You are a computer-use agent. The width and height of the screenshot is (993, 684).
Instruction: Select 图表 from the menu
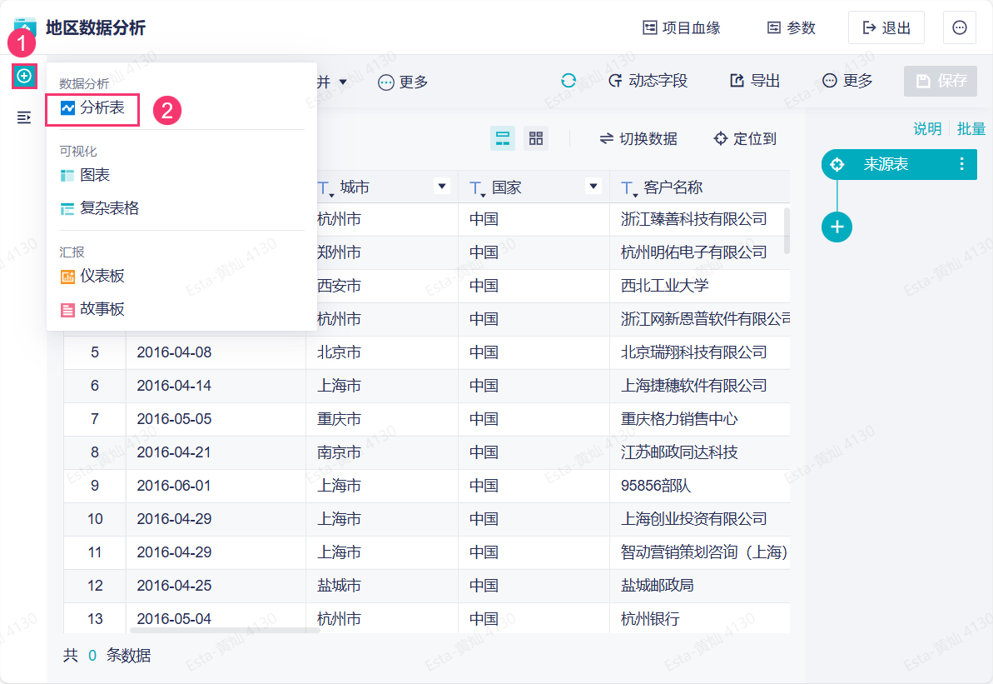[x=86, y=175]
